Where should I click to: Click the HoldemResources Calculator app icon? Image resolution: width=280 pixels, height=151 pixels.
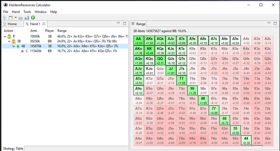pyautogui.click(x=6, y=5)
